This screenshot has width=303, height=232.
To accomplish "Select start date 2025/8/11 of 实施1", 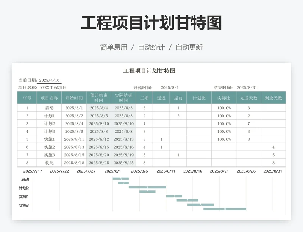I will [74, 139].
